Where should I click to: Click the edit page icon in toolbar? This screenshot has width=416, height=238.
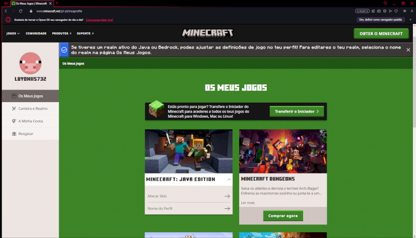click(373, 11)
